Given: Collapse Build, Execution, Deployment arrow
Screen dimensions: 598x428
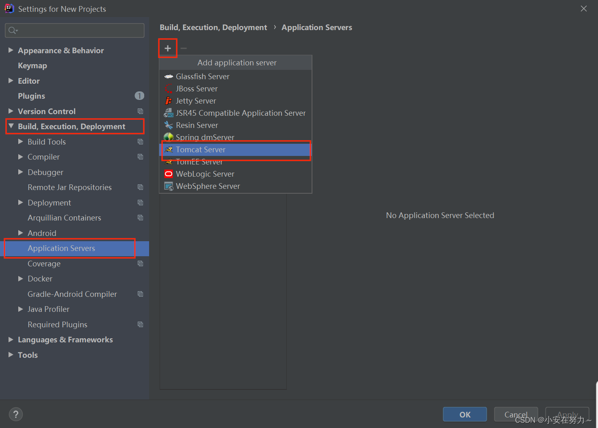Looking at the screenshot, I should click(x=11, y=126).
